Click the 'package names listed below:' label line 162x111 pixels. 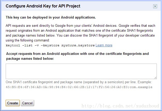point(30,58)
